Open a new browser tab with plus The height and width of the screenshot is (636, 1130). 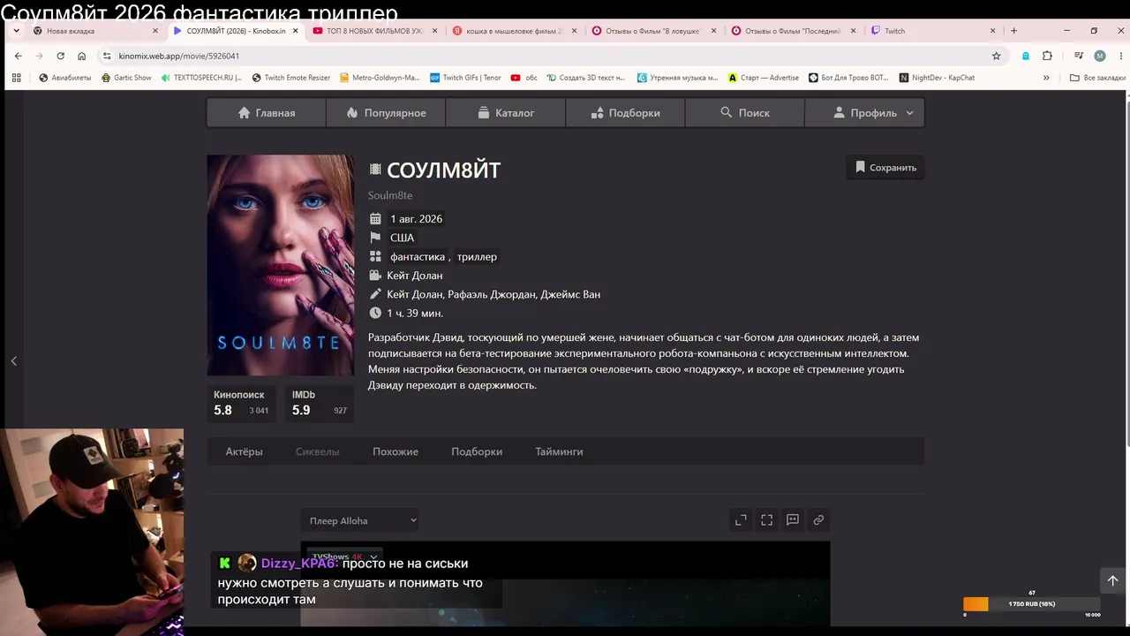(x=1013, y=31)
